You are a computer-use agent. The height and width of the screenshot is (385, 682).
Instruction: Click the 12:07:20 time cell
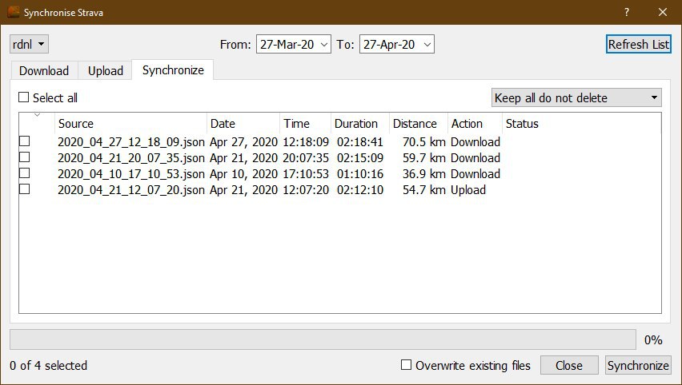click(306, 190)
